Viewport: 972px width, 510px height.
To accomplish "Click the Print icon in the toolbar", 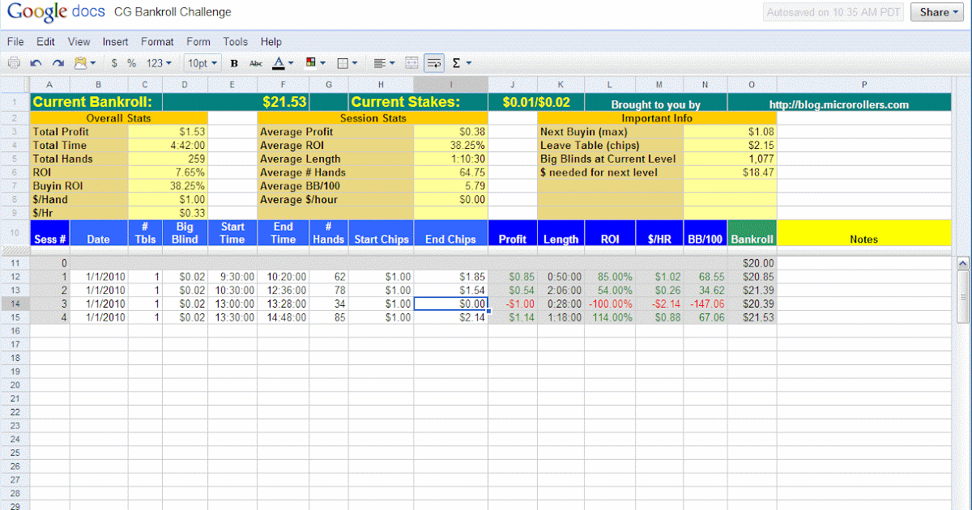I will pos(14,62).
